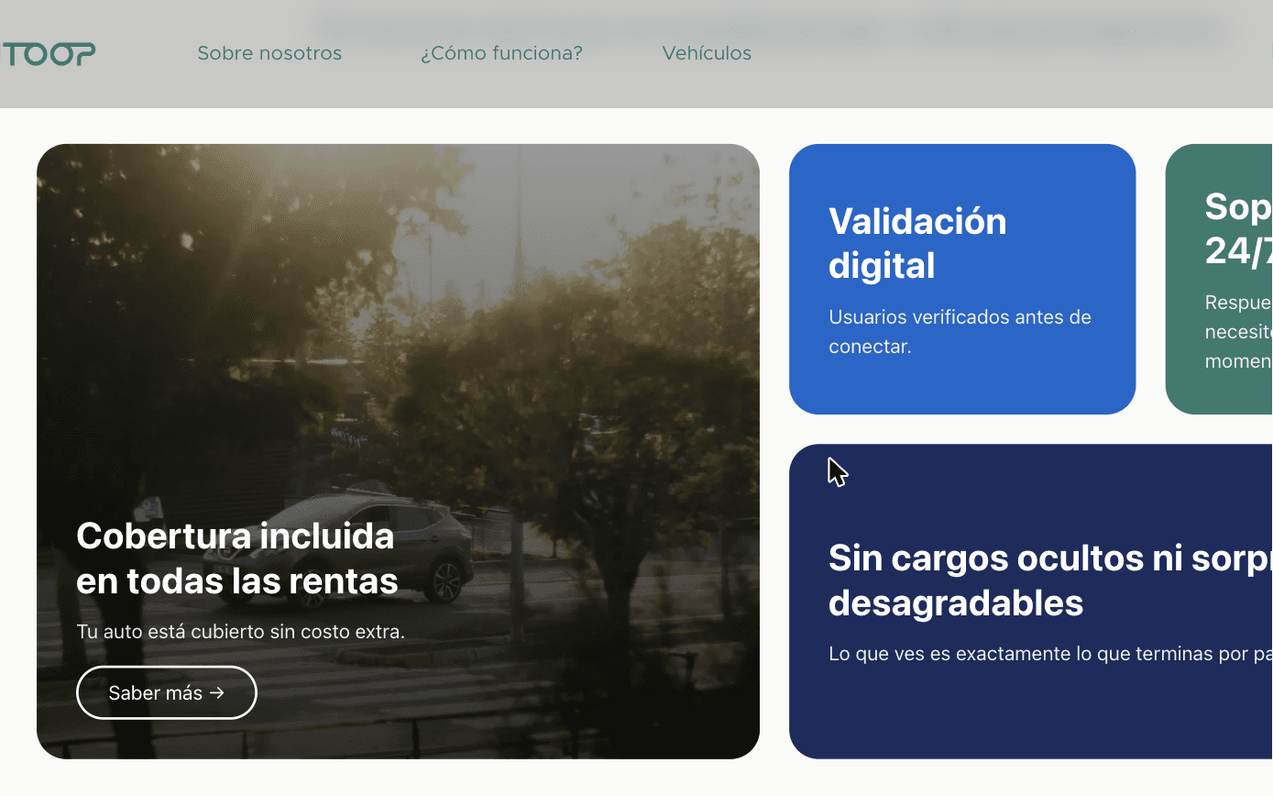Open the Vehículos menu item
This screenshot has width=1273, height=796.
[x=707, y=53]
